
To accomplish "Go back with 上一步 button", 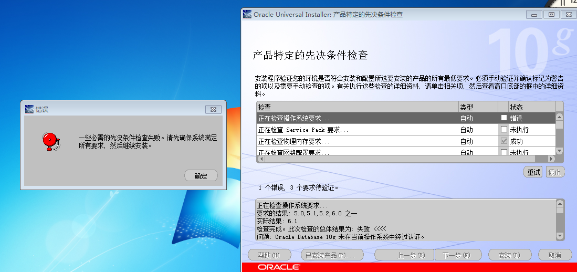I will [404, 255].
